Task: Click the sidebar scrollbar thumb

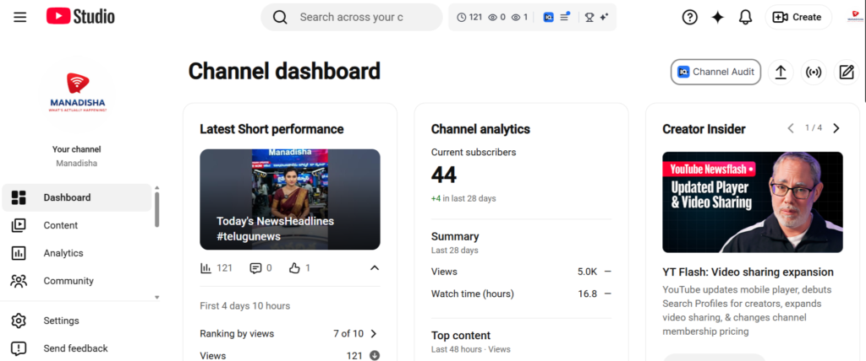Action: 156,209
